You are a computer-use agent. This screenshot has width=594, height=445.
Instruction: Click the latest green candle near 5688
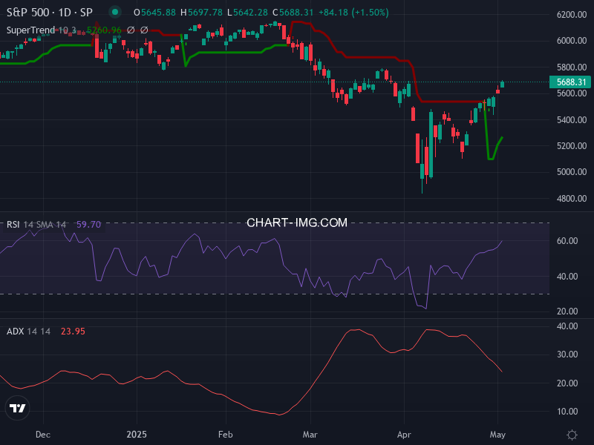point(503,84)
